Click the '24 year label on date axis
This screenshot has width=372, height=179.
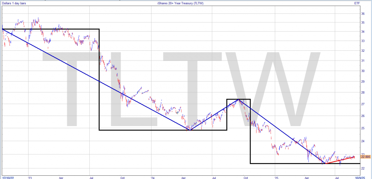point(153,177)
